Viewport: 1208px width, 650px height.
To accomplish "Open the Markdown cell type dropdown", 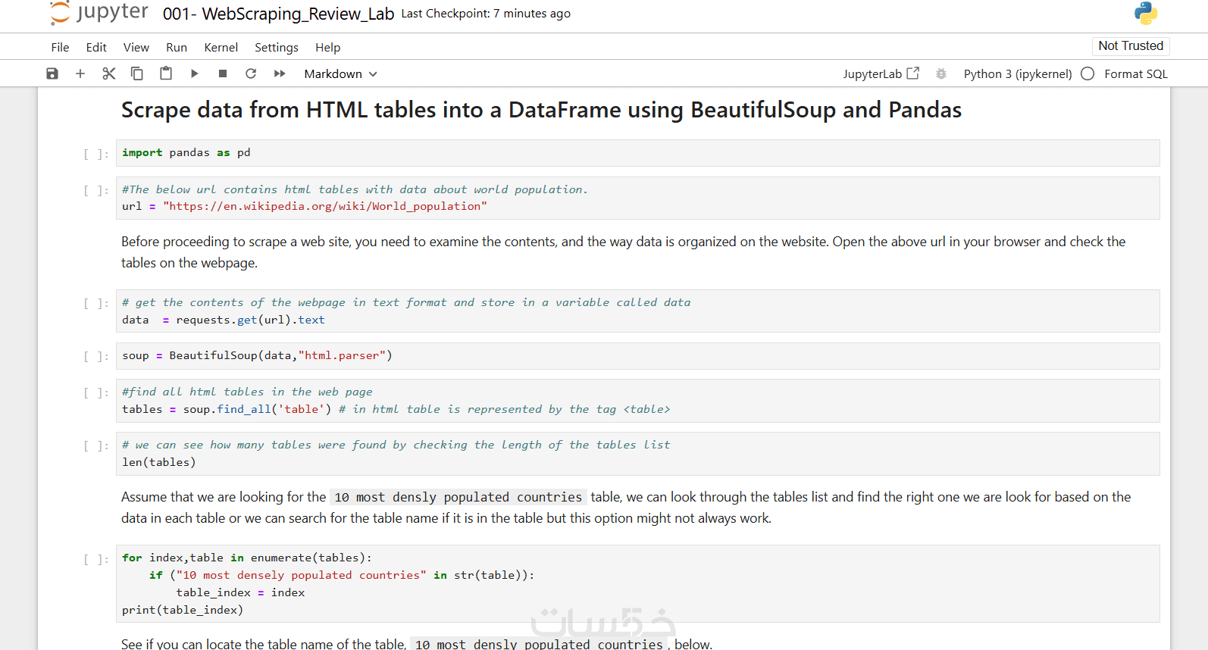I will tap(340, 73).
